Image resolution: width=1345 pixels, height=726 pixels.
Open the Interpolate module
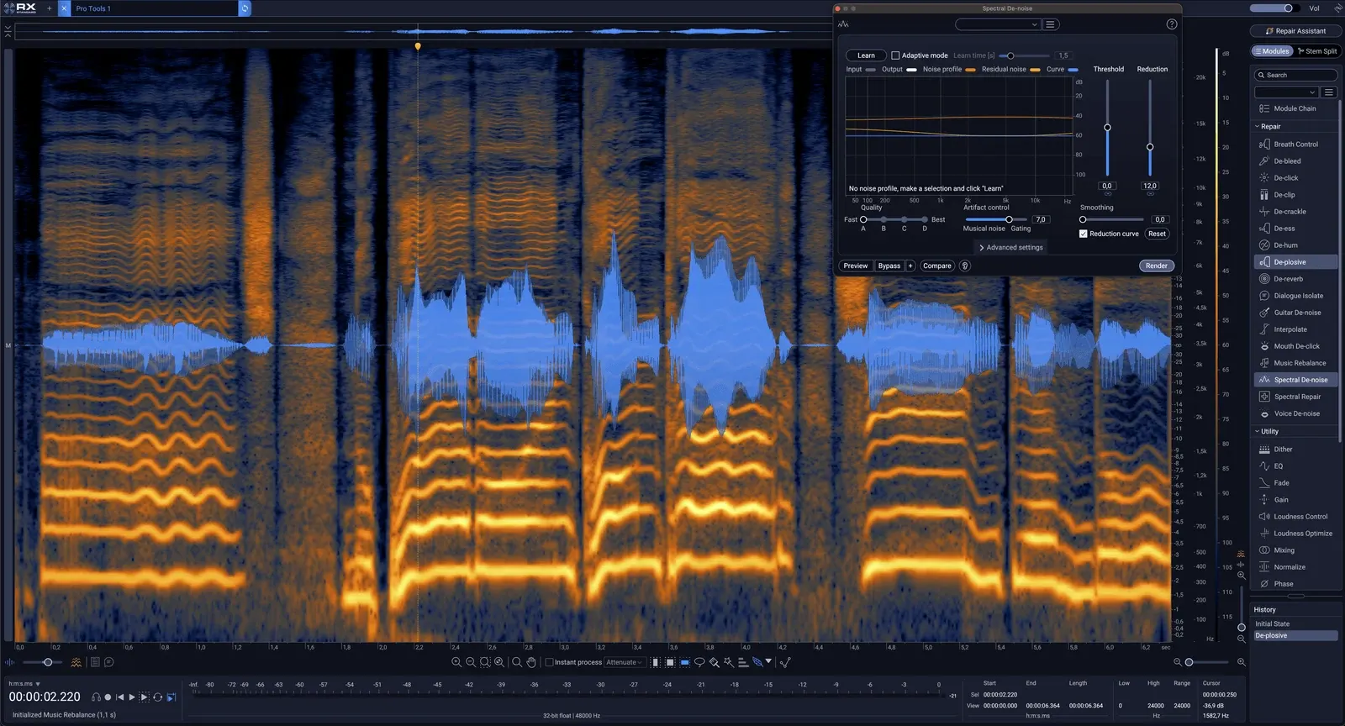1295,329
